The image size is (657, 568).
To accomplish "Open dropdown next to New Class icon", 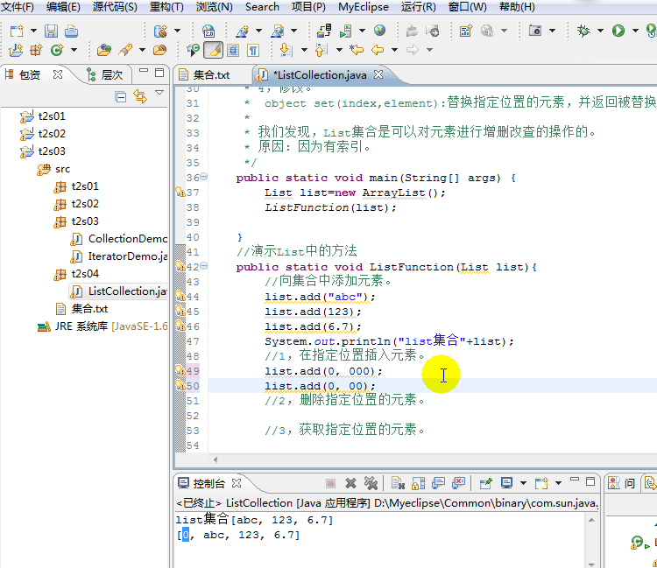I will (x=74, y=50).
